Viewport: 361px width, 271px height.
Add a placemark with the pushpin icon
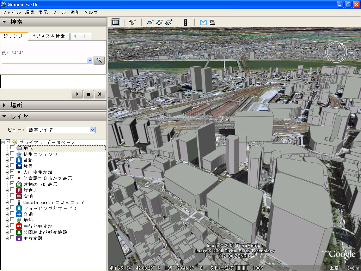[x=132, y=22]
